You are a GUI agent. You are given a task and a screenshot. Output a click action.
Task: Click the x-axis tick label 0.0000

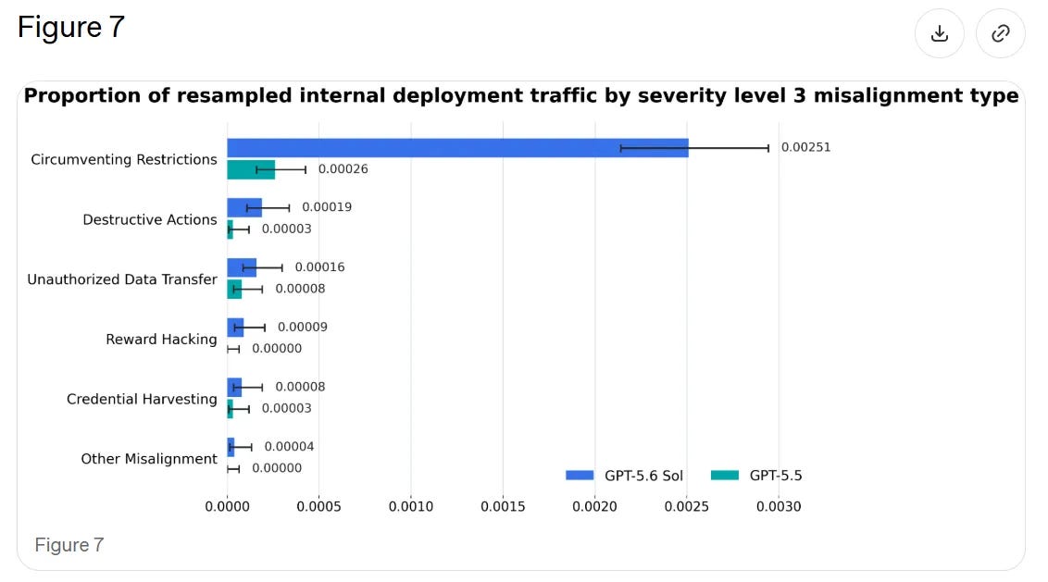(227, 506)
